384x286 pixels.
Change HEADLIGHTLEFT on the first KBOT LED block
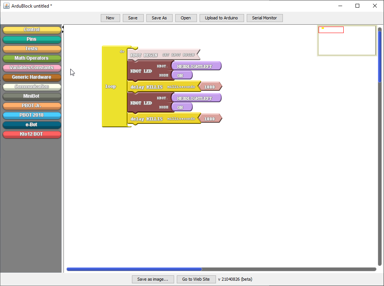click(196, 66)
